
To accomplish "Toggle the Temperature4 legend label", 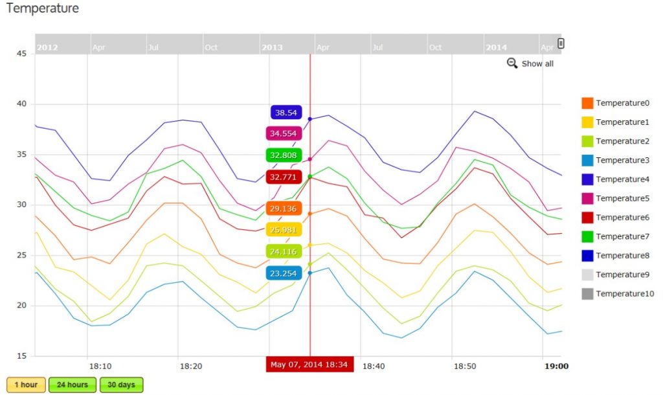I will point(622,179).
